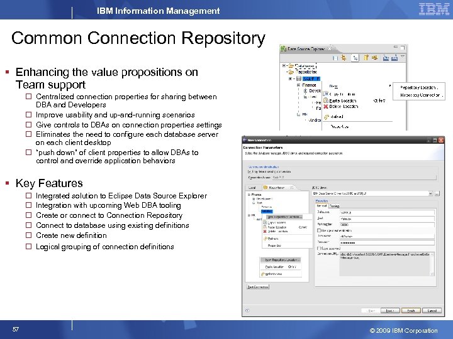This screenshot has width=453, height=339.
Task: Click the ... button beside JDBC driver
Action: click(x=437, y=193)
